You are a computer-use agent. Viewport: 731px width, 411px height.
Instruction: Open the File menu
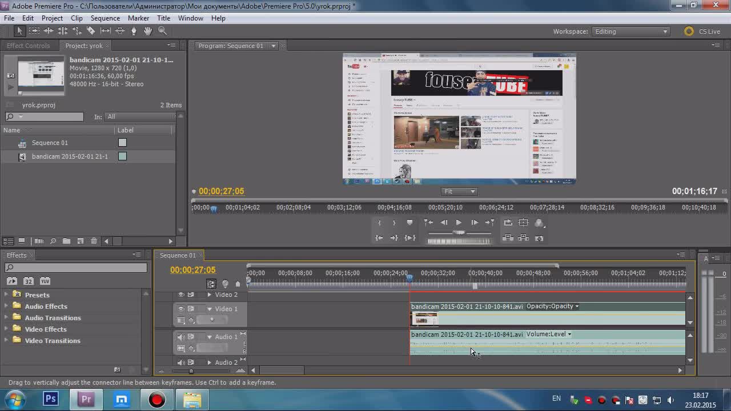point(9,18)
